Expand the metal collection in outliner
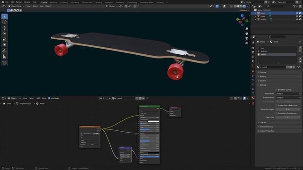This screenshot has height=170, width=303. pos(255,17)
